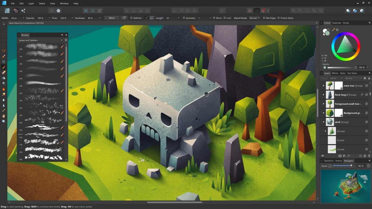Collapse the skull group layer
372x209 pixels.
point(324,122)
